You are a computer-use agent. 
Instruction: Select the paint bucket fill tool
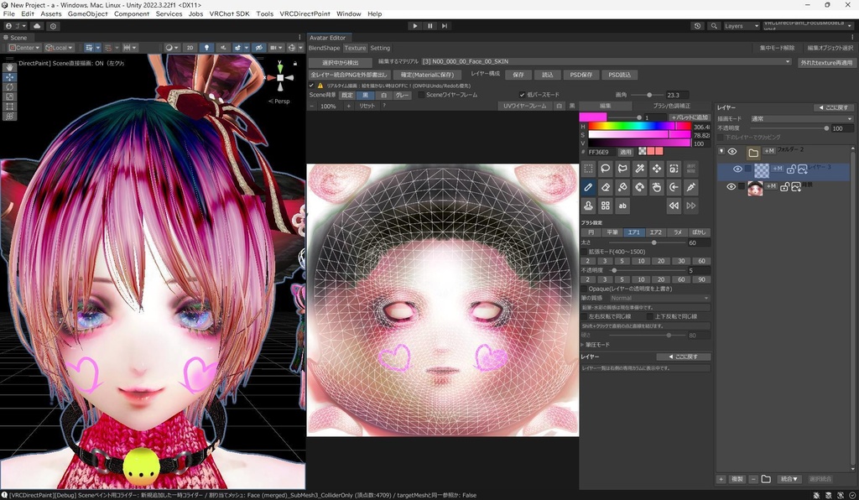[x=622, y=187]
